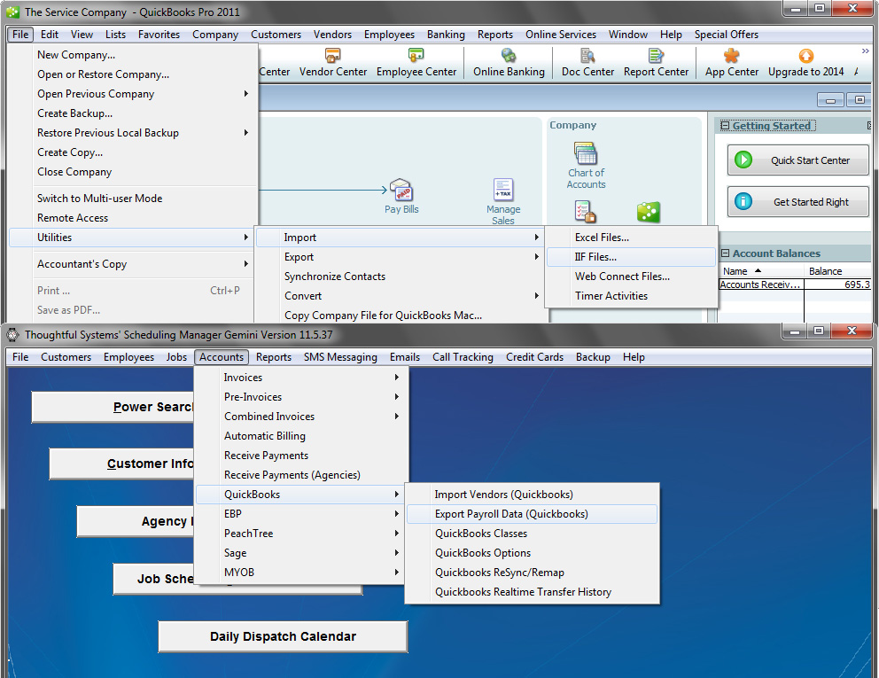Click the Daily Dispatch Calendar button
This screenshot has width=879, height=678.
(x=283, y=636)
